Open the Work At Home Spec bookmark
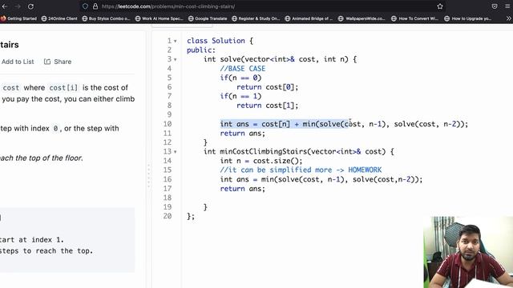 click(160, 18)
